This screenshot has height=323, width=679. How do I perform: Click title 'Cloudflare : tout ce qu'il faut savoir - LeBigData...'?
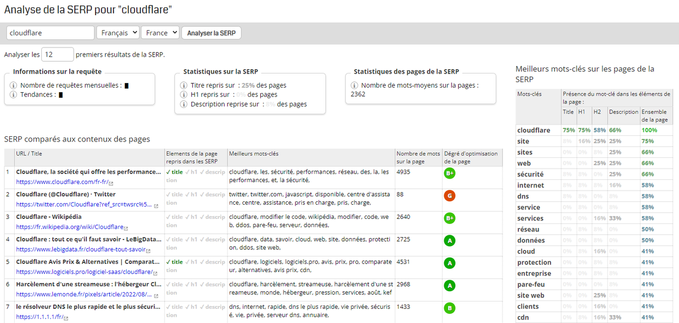coord(89,240)
